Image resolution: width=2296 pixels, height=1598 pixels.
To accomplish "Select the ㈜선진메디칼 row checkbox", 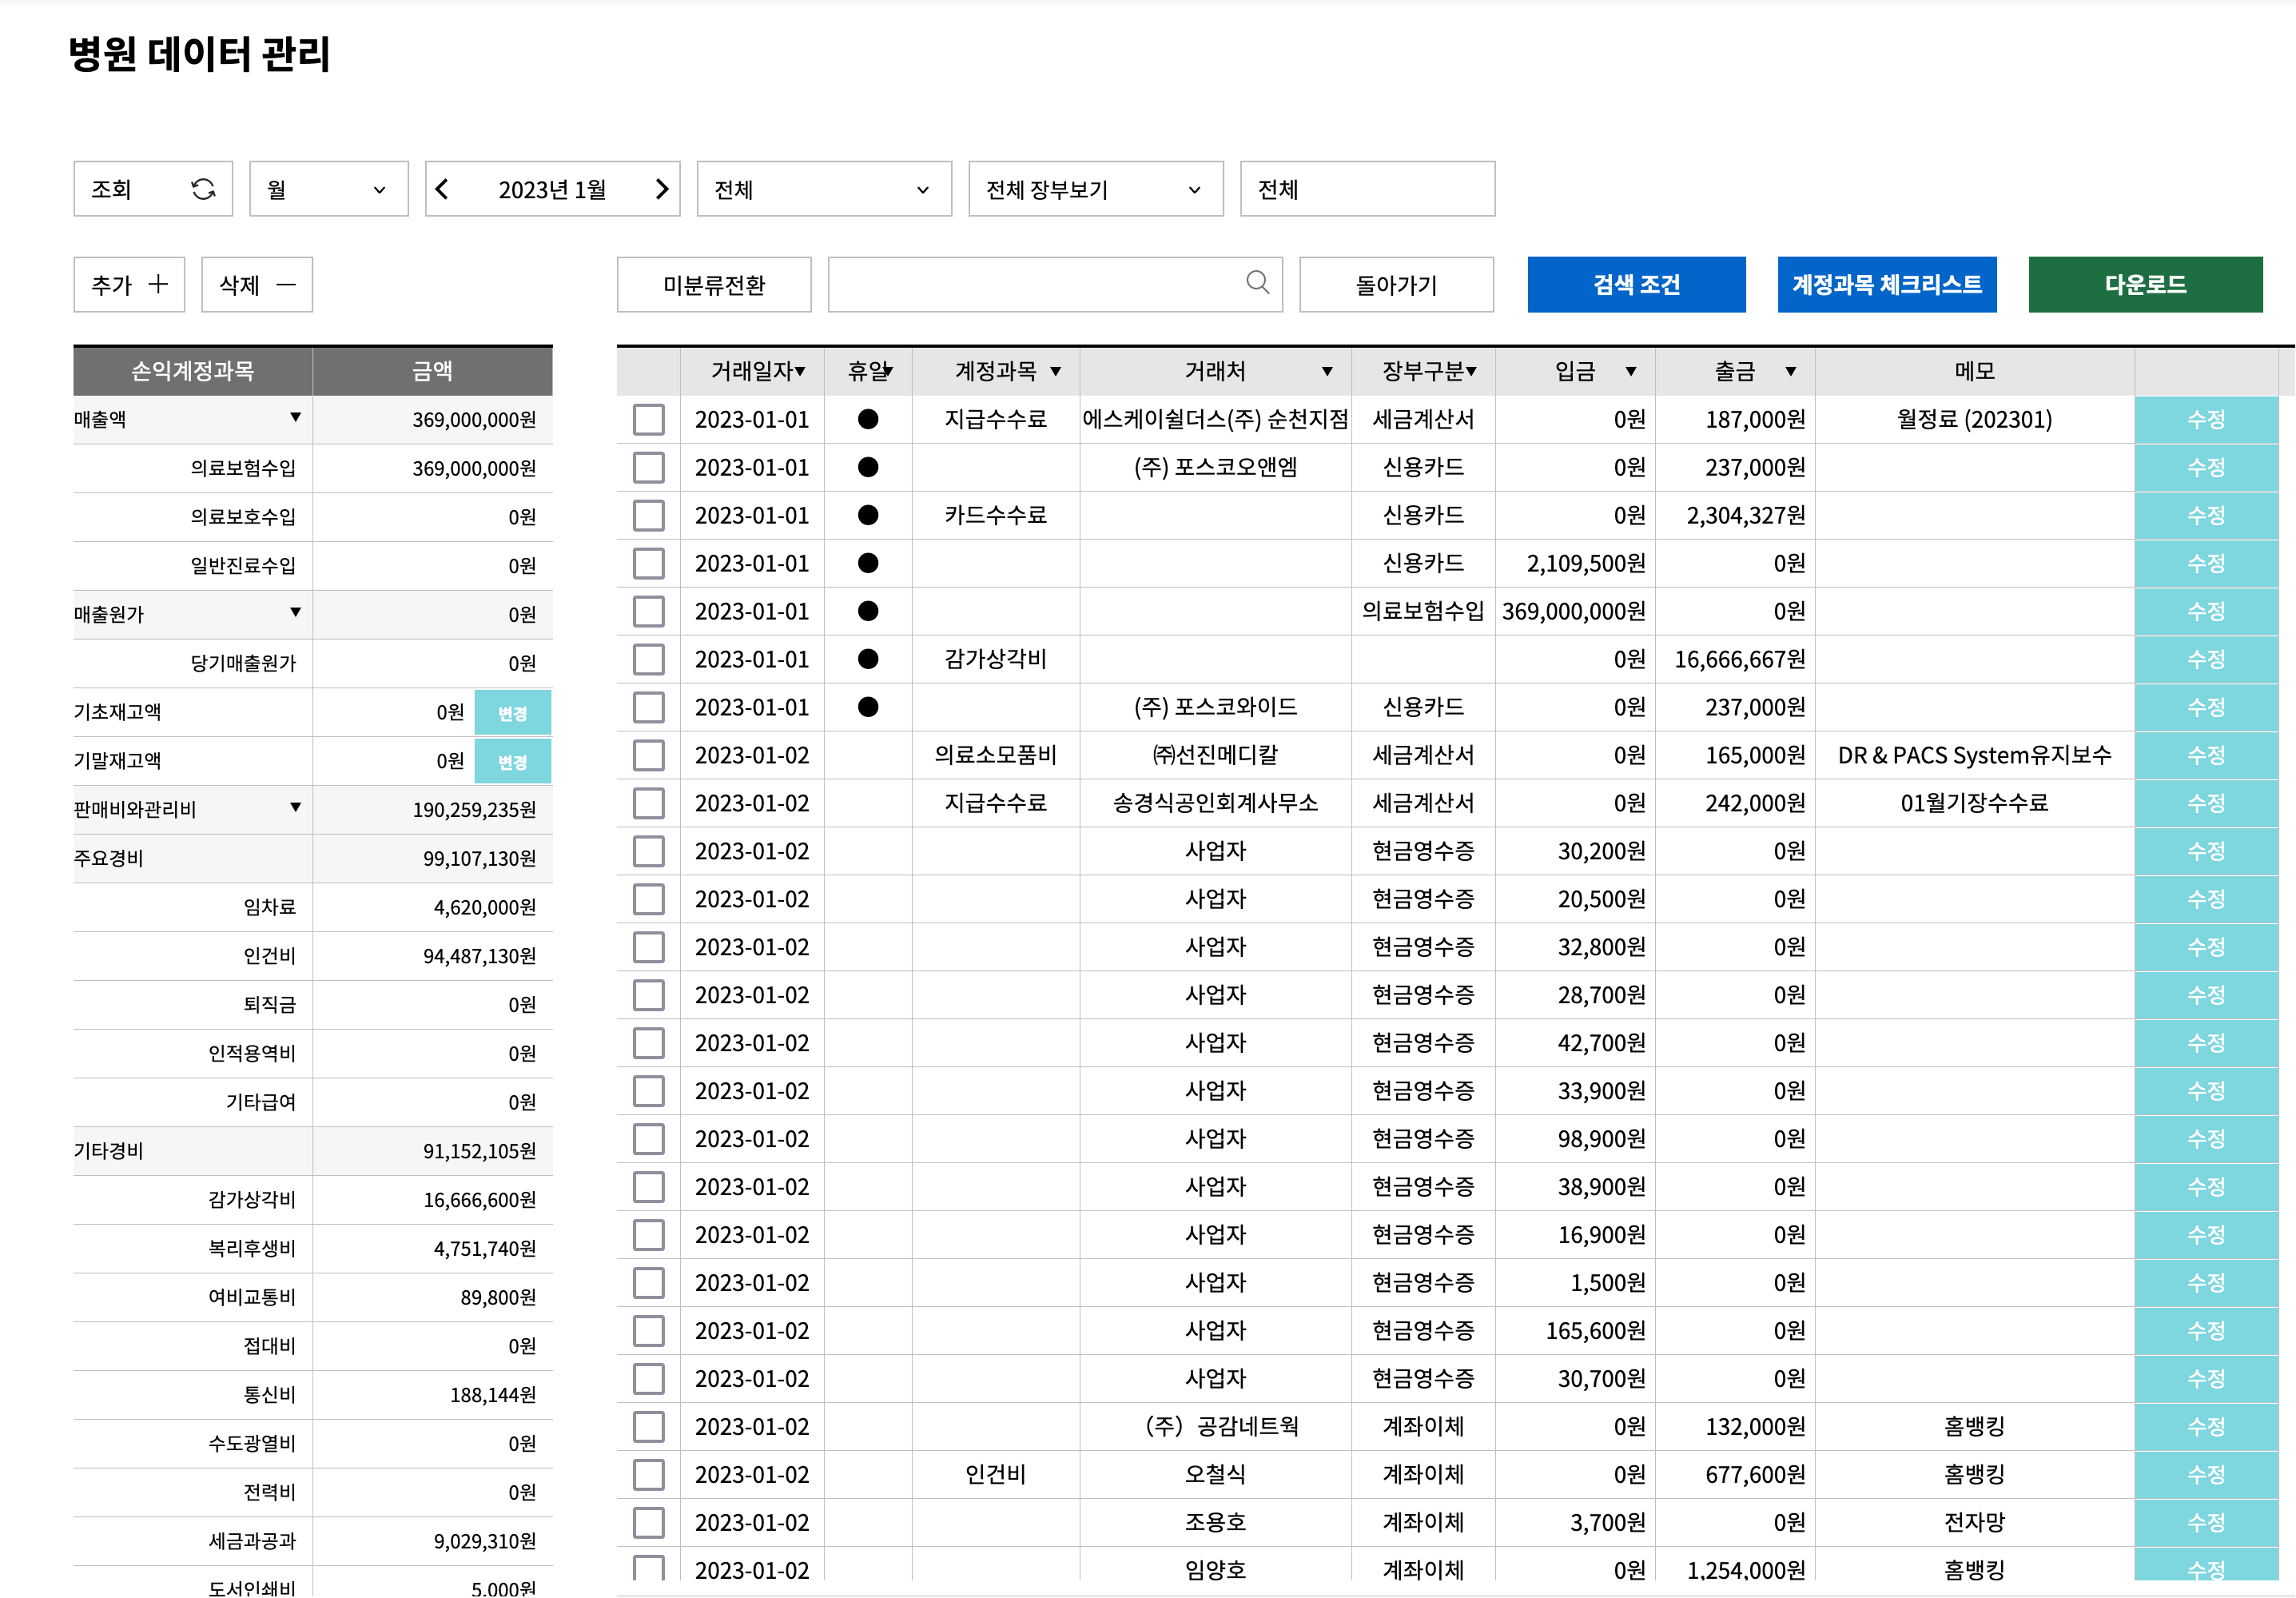I will point(648,756).
